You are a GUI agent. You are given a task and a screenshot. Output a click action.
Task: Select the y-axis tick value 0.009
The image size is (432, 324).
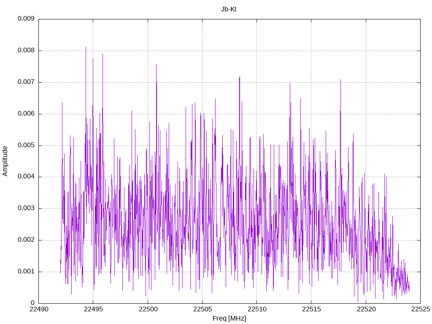[x=26, y=19]
